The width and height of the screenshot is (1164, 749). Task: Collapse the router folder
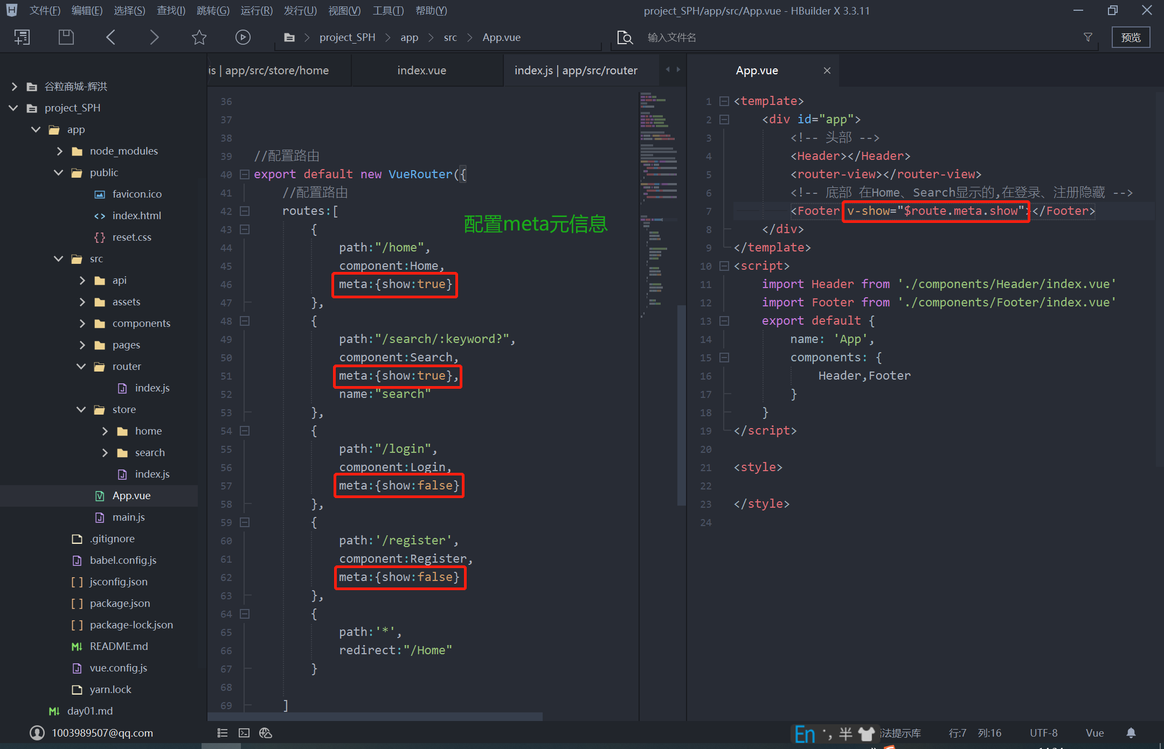tap(81, 366)
